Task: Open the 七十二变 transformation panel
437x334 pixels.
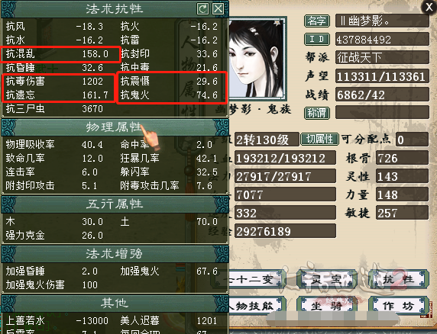Action: [257, 279]
